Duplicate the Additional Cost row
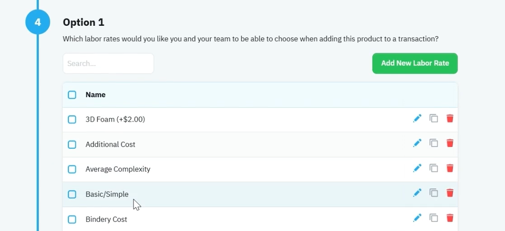The image size is (505, 231). tap(434, 143)
